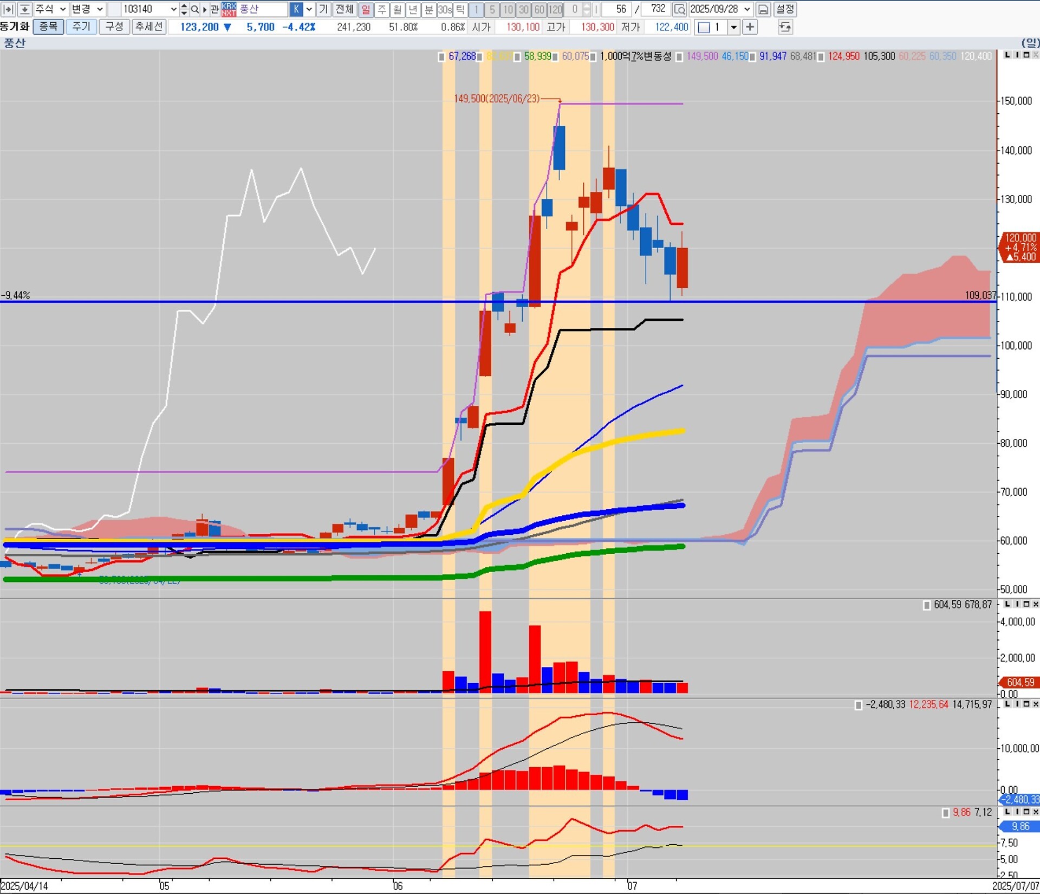Click the 56 bar count input field

pos(617,9)
